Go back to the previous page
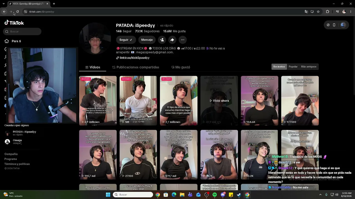The width and height of the screenshot is (355, 199). pos(4,12)
